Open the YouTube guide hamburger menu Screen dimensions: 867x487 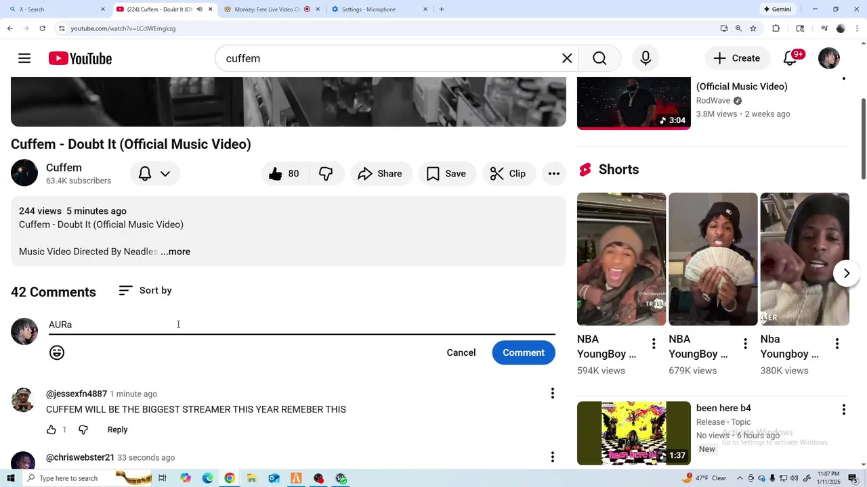pos(24,58)
